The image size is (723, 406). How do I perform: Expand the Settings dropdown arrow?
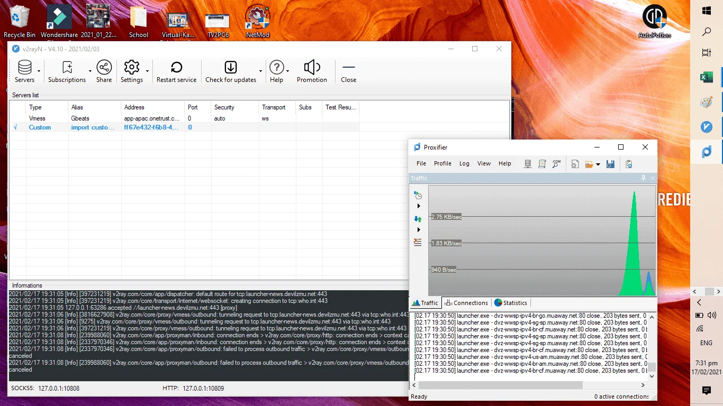(x=147, y=71)
